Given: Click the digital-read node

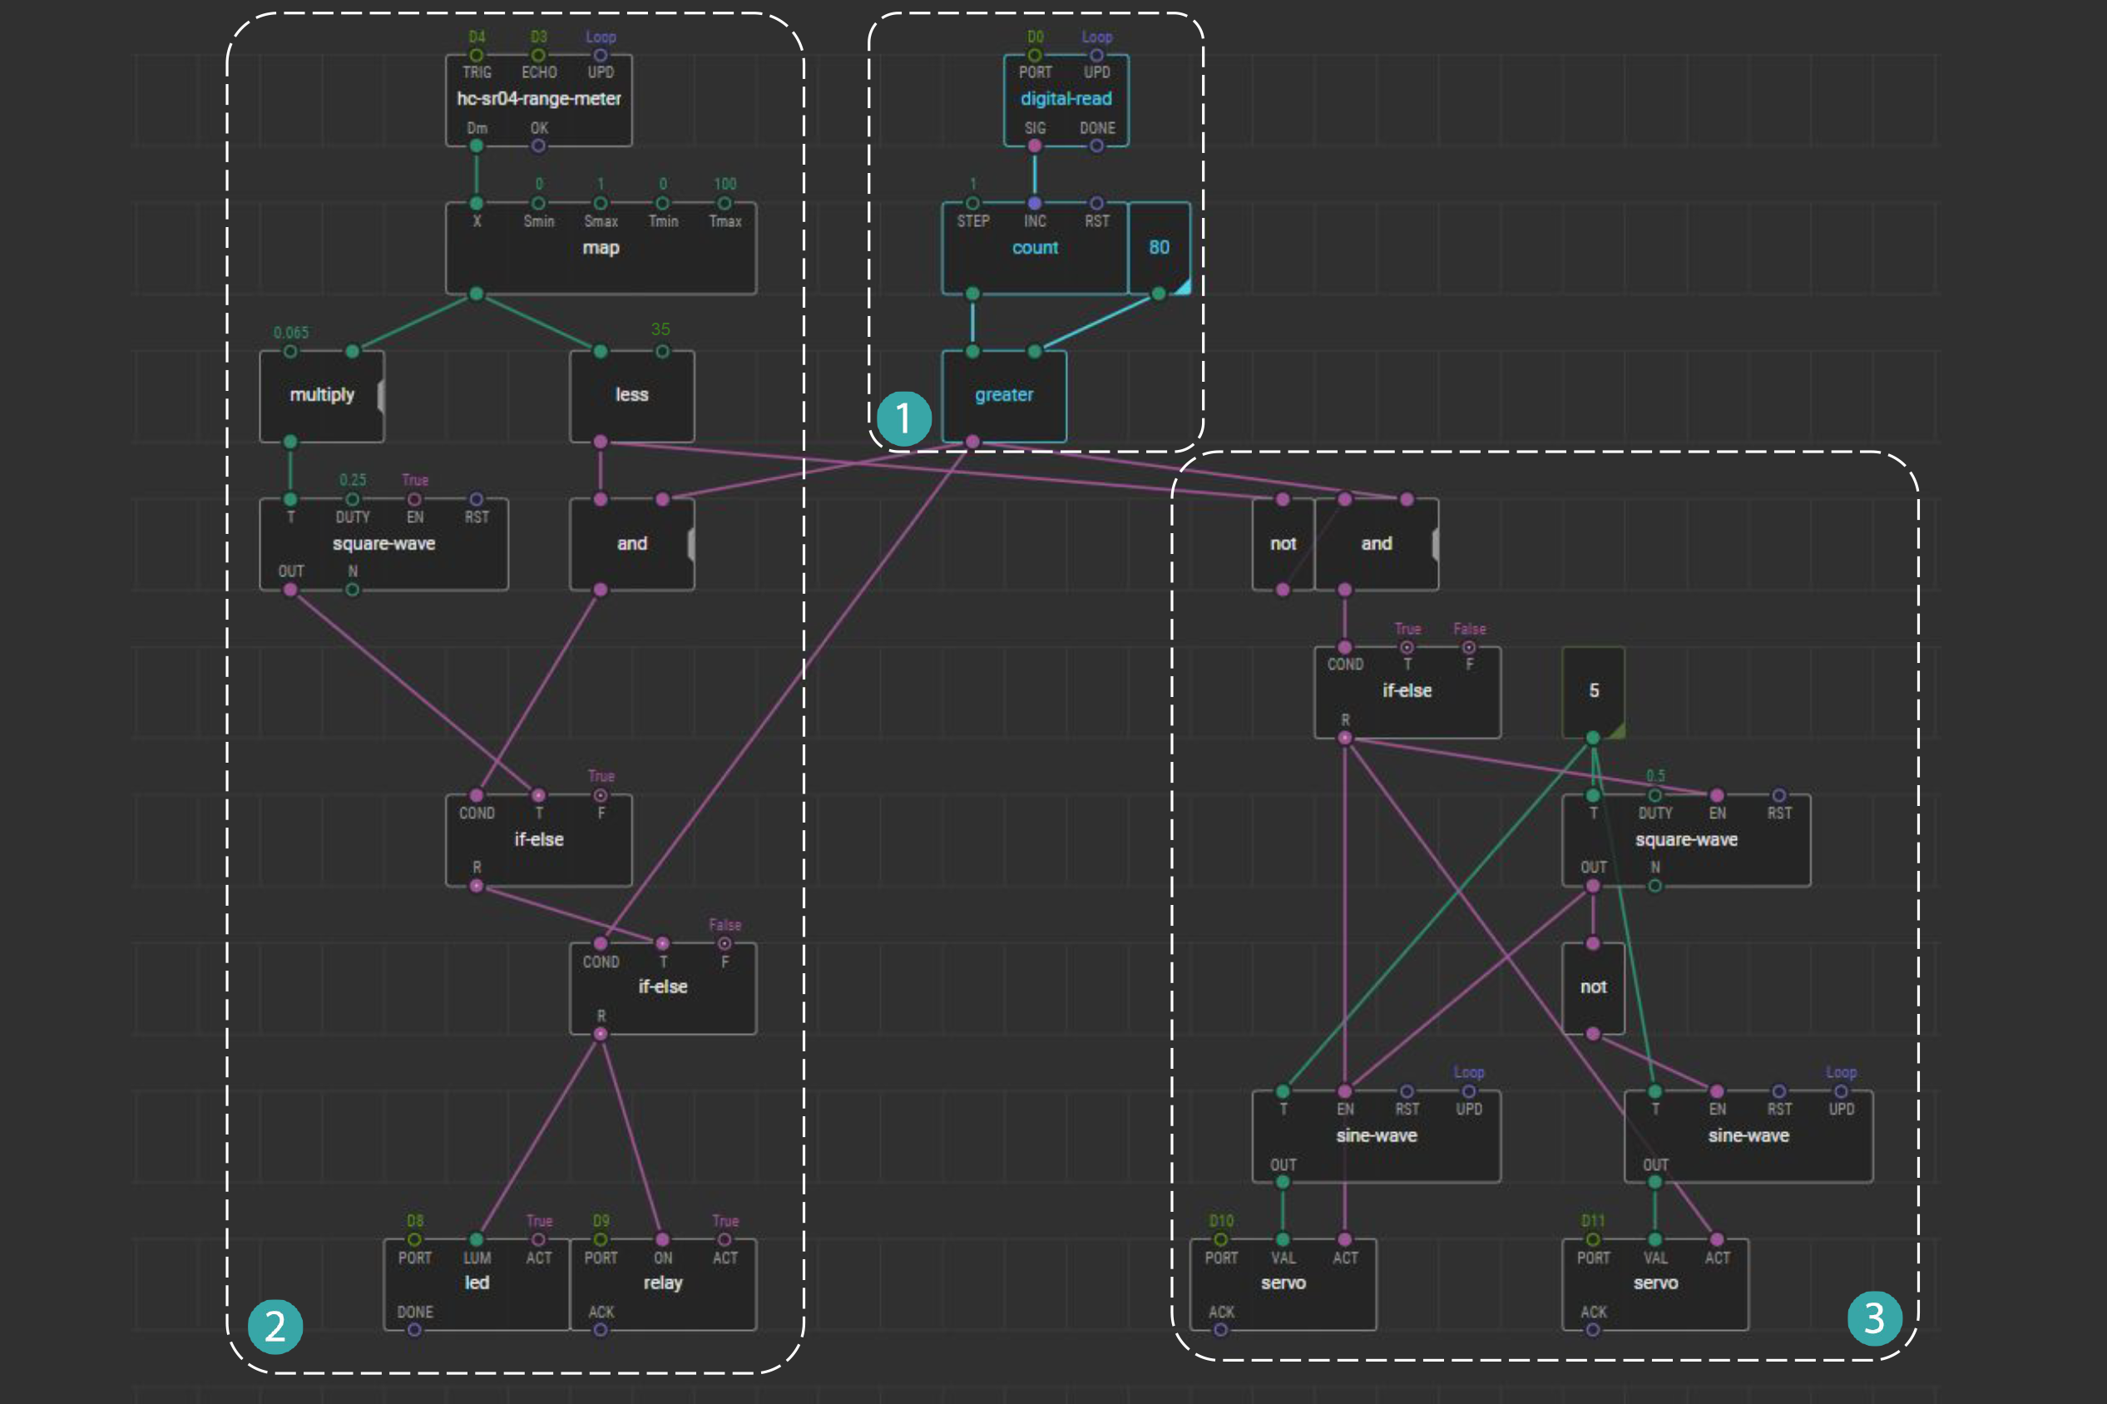Looking at the screenshot, I should click(1066, 99).
